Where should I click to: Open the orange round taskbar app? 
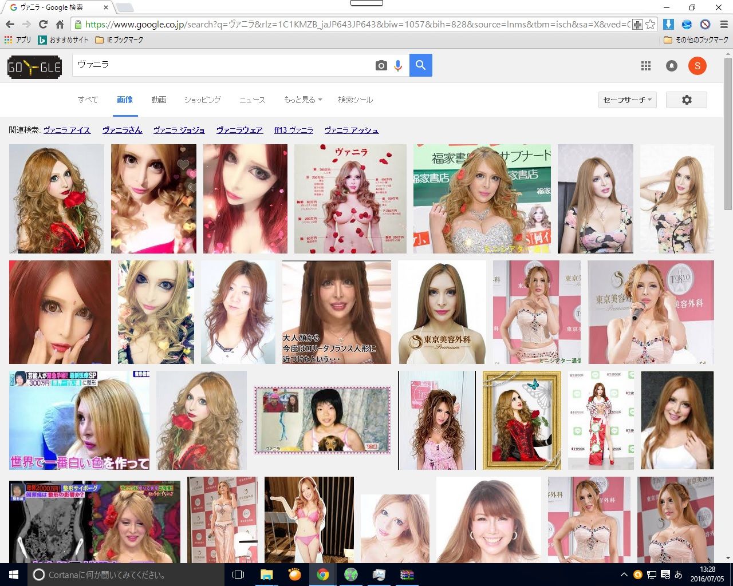tap(295, 575)
